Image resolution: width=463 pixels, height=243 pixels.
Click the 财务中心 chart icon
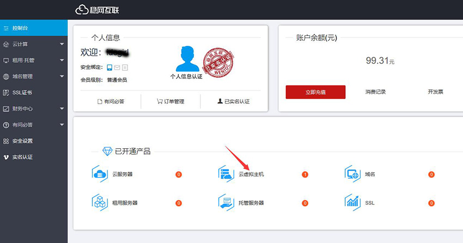6,108
